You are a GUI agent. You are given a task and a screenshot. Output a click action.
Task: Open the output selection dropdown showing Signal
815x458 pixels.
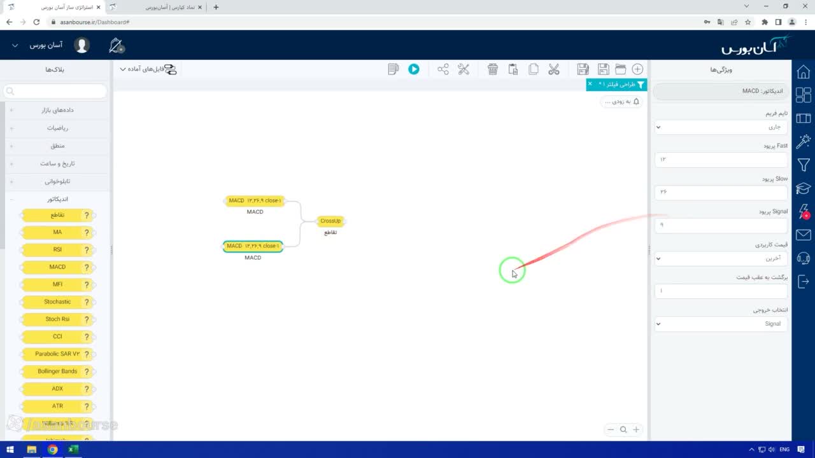[721, 324]
